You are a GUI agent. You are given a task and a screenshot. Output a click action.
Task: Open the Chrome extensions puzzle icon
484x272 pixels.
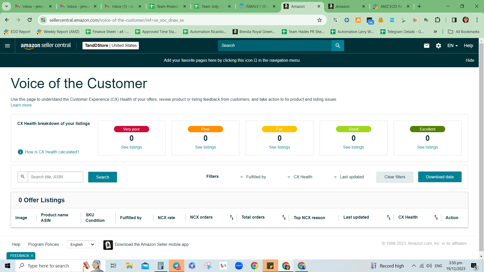438,20
